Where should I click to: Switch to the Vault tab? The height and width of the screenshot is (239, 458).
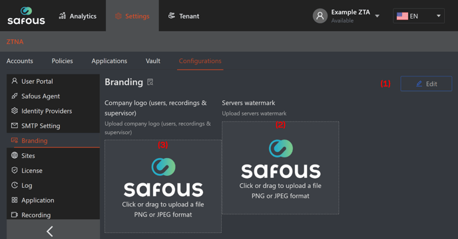[153, 61]
